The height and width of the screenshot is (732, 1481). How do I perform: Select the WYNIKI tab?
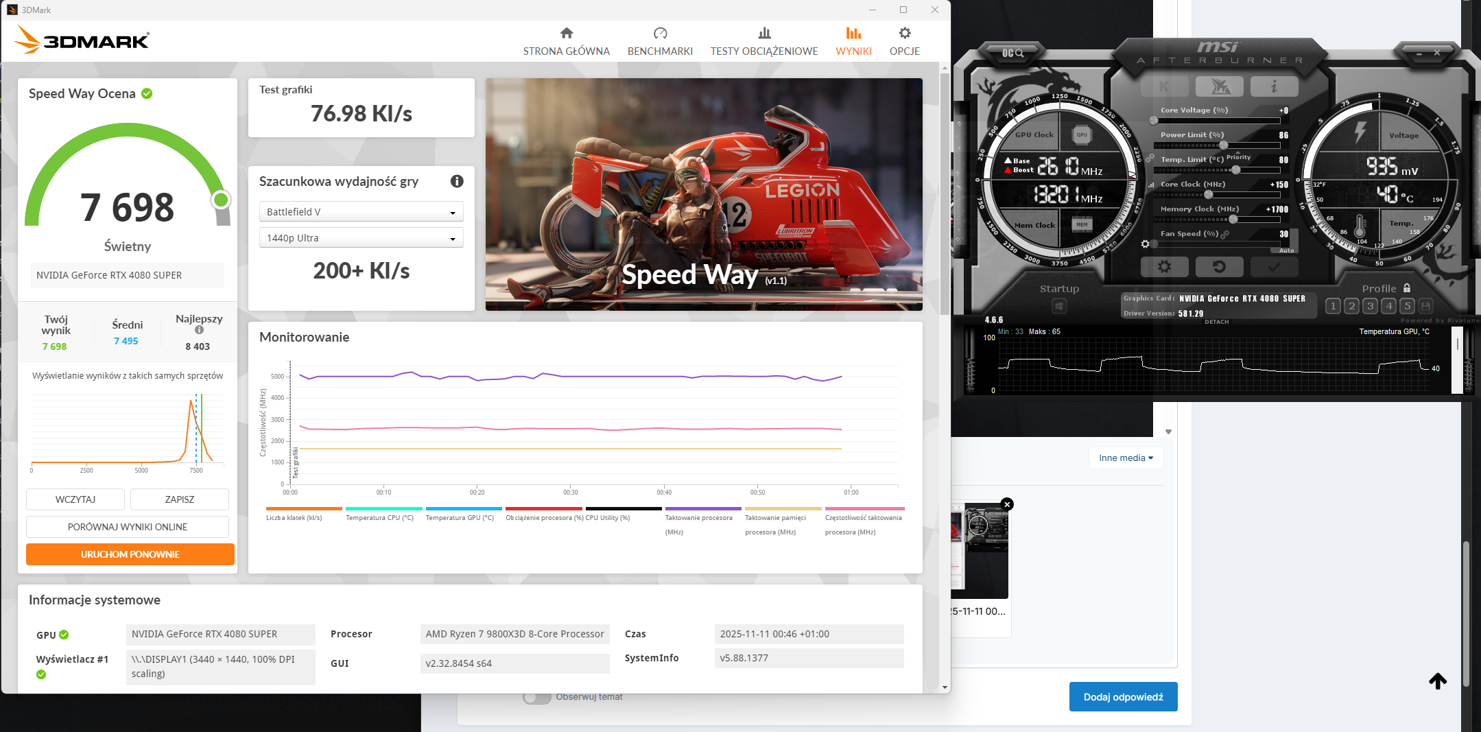[853, 42]
